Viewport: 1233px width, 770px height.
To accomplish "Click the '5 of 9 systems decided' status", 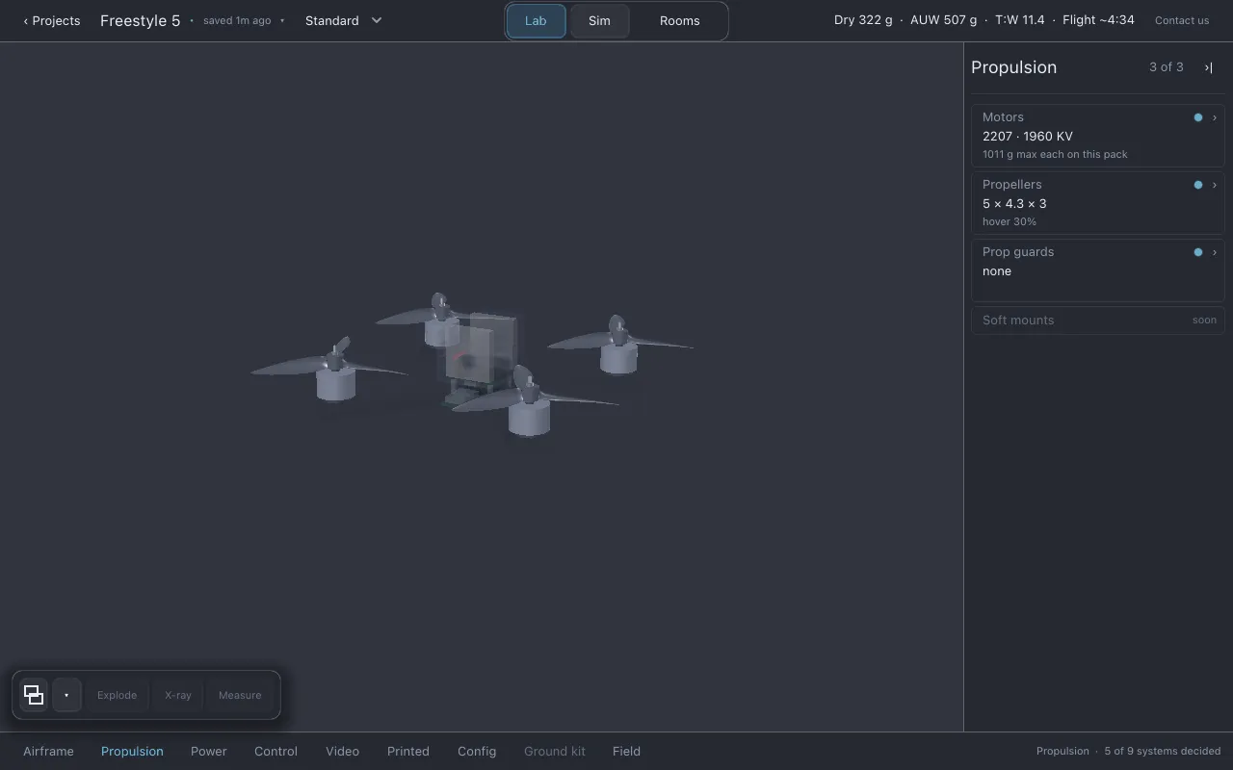I will coord(1163,751).
